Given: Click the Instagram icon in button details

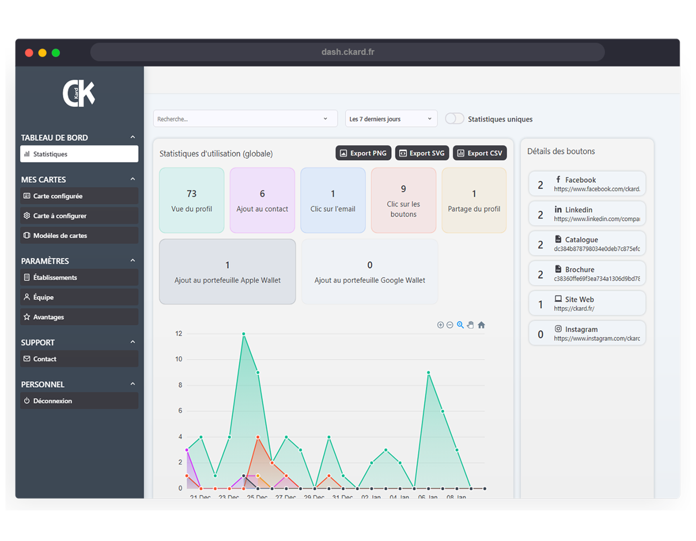Looking at the screenshot, I should click(x=558, y=329).
